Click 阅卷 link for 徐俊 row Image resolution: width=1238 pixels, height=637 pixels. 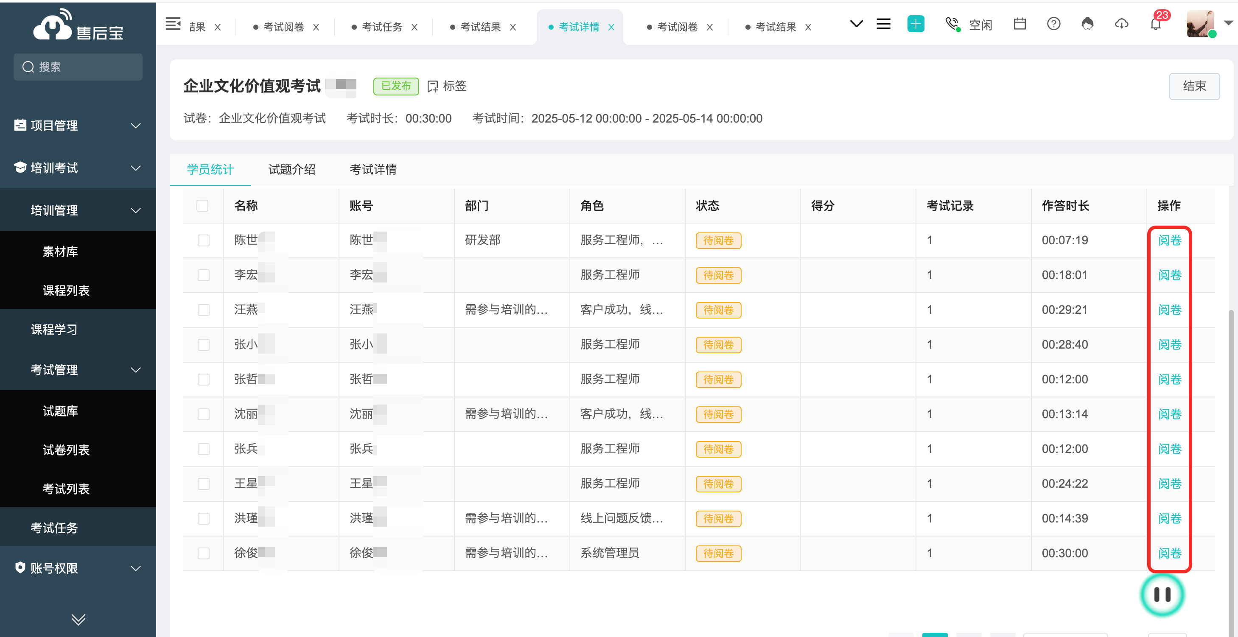click(x=1169, y=553)
